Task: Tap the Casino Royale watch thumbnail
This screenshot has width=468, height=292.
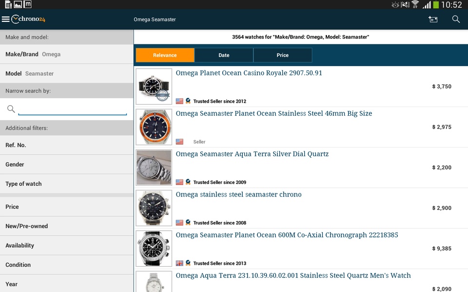Action: (154, 87)
